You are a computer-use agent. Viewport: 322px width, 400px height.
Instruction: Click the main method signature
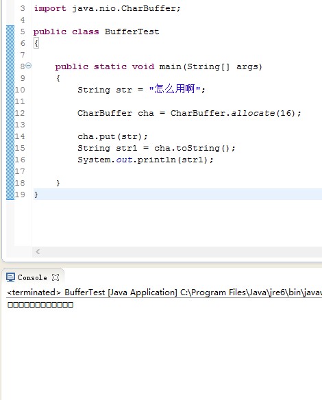coord(158,66)
